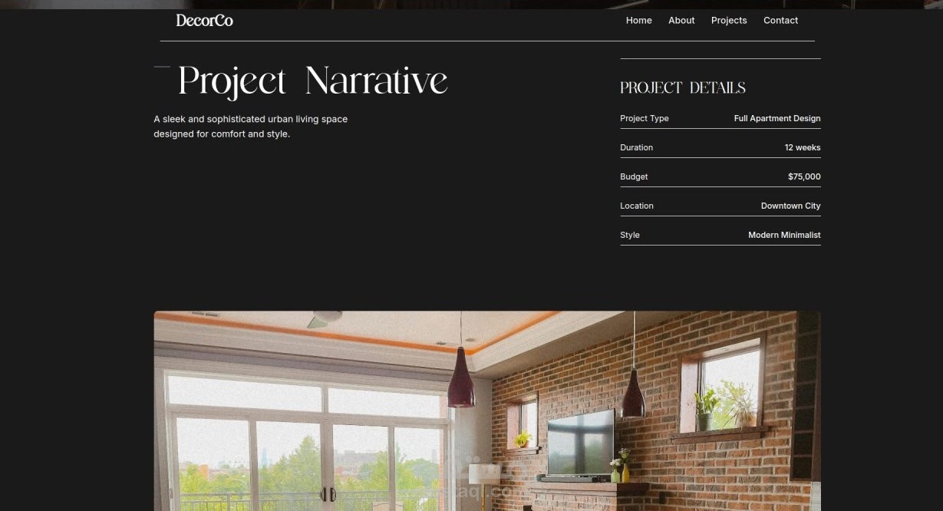Select the Full Apartment Design value
Image resolution: width=943 pixels, height=511 pixels.
(x=776, y=118)
